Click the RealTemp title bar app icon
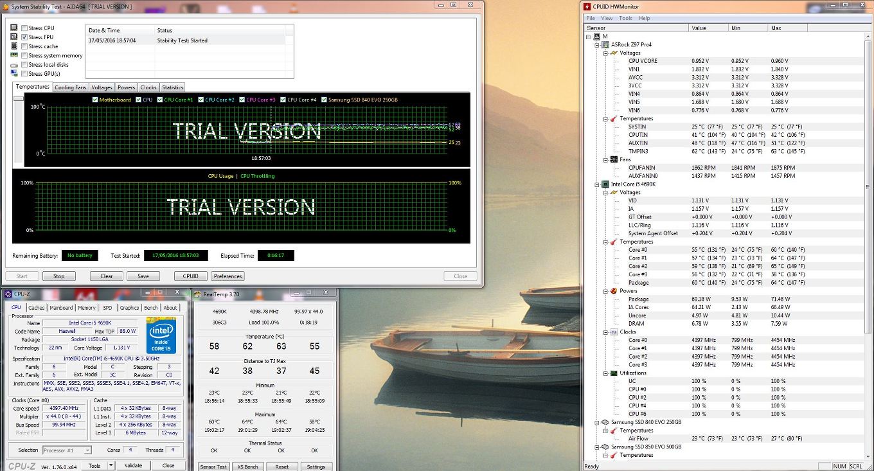This screenshot has width=874, height=471. click(x=199, y=294)
